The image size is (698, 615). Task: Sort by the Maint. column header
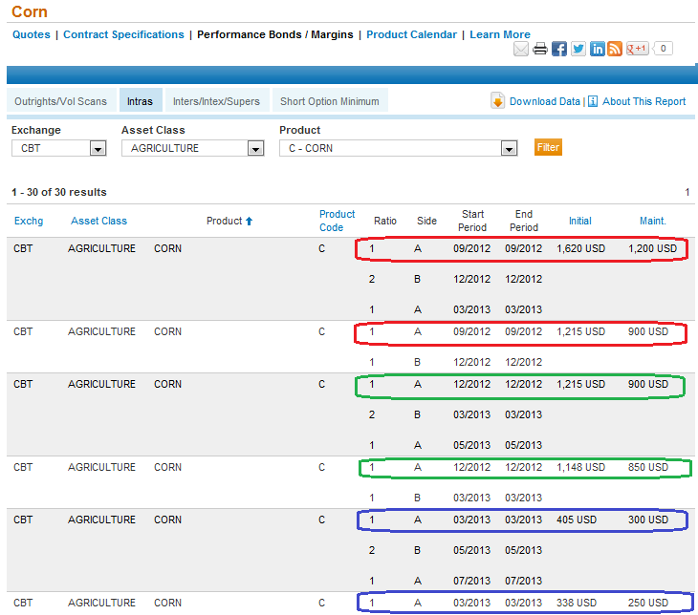tap(652, 221)
